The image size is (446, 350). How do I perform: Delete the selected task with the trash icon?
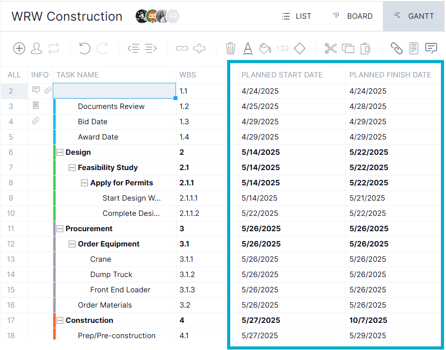tap(230, 48)
